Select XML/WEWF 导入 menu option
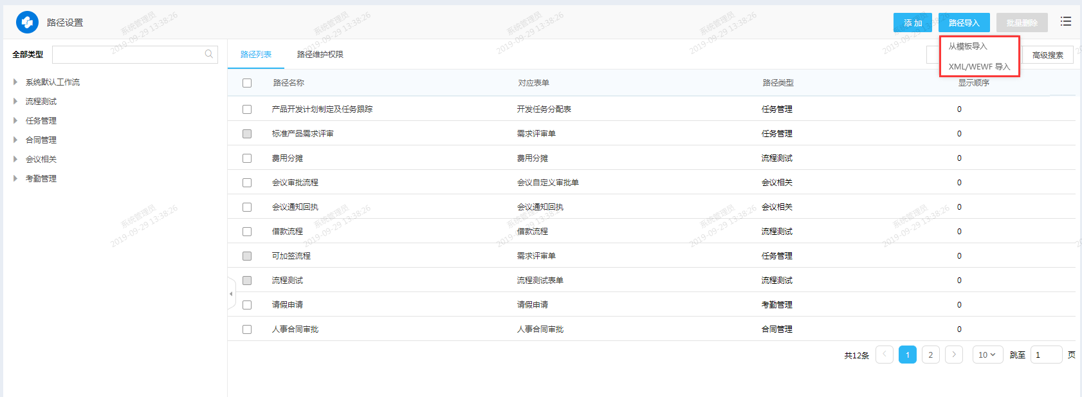The image size is (1082, 397). (x=979, y=67)
